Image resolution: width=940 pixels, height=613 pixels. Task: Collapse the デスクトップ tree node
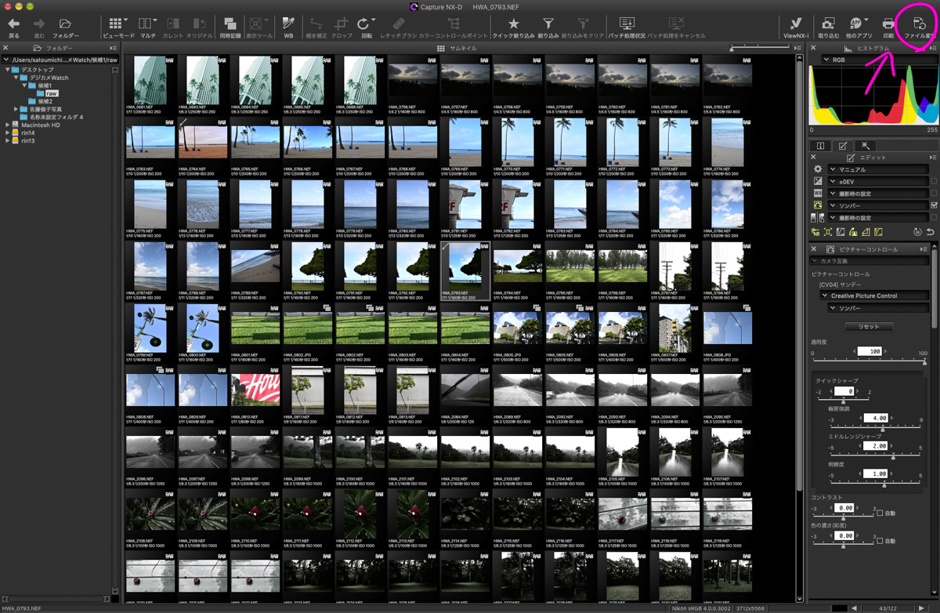8,70
